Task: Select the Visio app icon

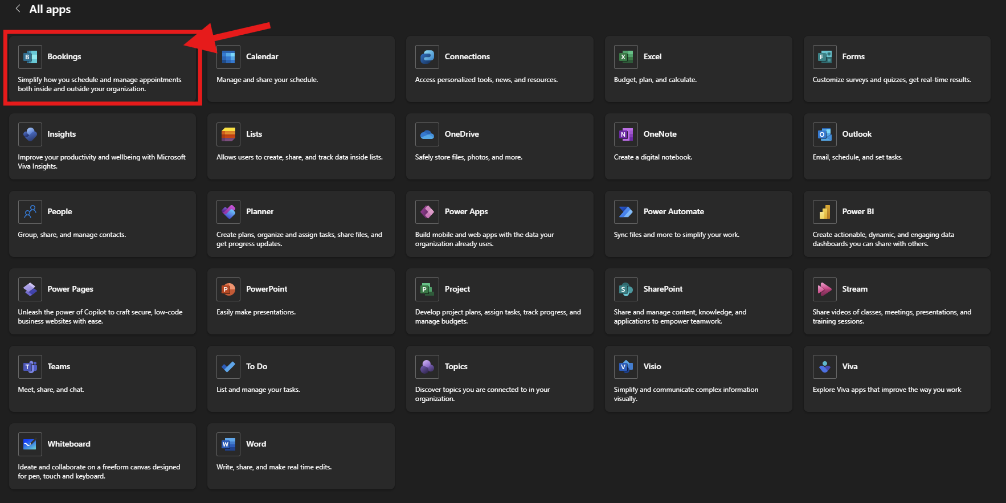Action: pos(626,367)
